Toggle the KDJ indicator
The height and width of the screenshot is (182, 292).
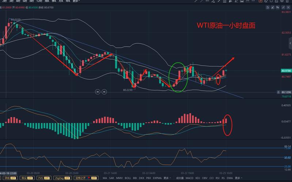(x=198, y=178)
